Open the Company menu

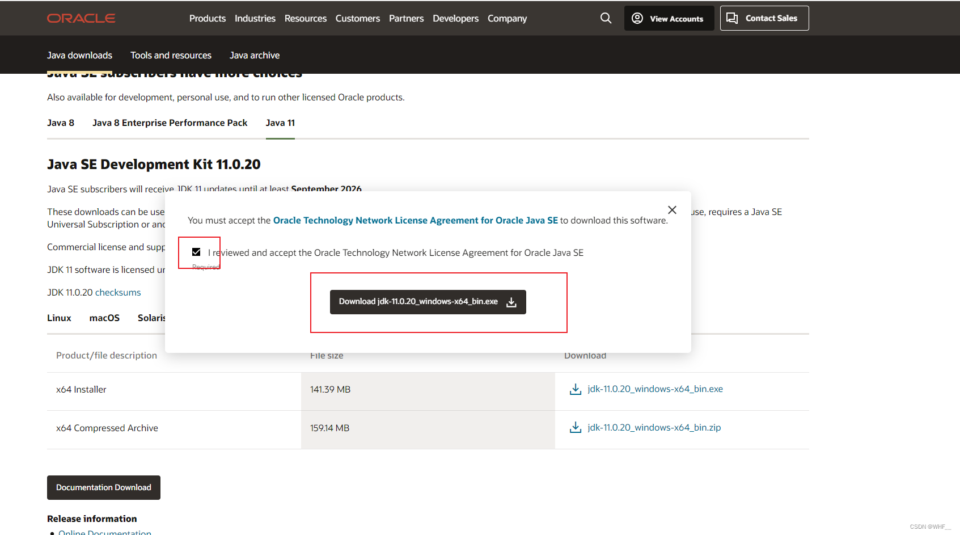pyautogui.click(x=508, y=19)
